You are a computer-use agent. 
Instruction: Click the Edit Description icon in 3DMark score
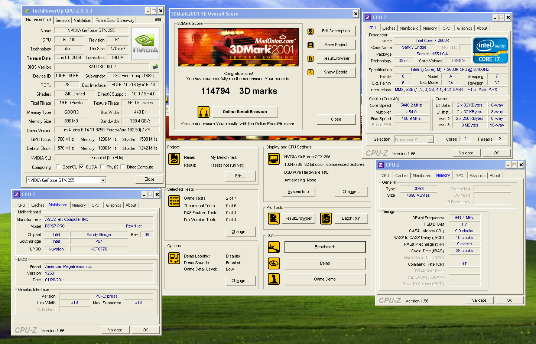point(311,31)
